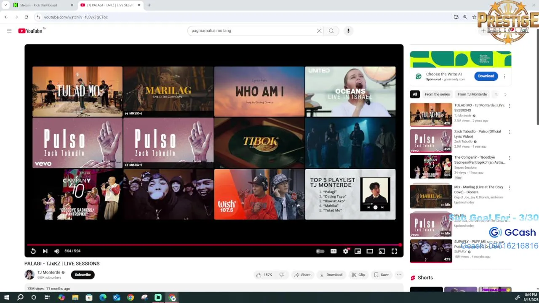539x303 pixels.
Task: Submit search with magnifier button
Action: click(x=331, y=31)
